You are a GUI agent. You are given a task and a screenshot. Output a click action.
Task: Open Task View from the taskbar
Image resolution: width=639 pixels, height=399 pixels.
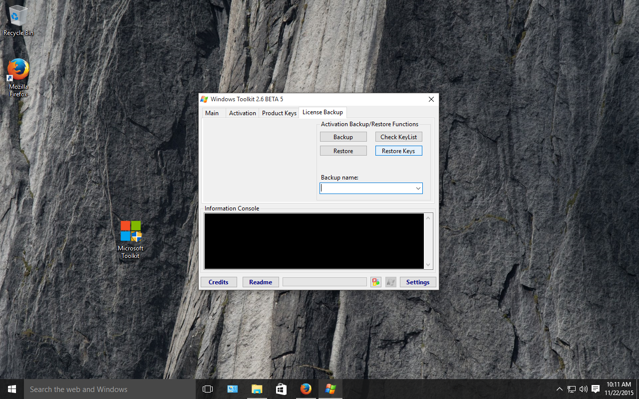[x=208, y=389]
